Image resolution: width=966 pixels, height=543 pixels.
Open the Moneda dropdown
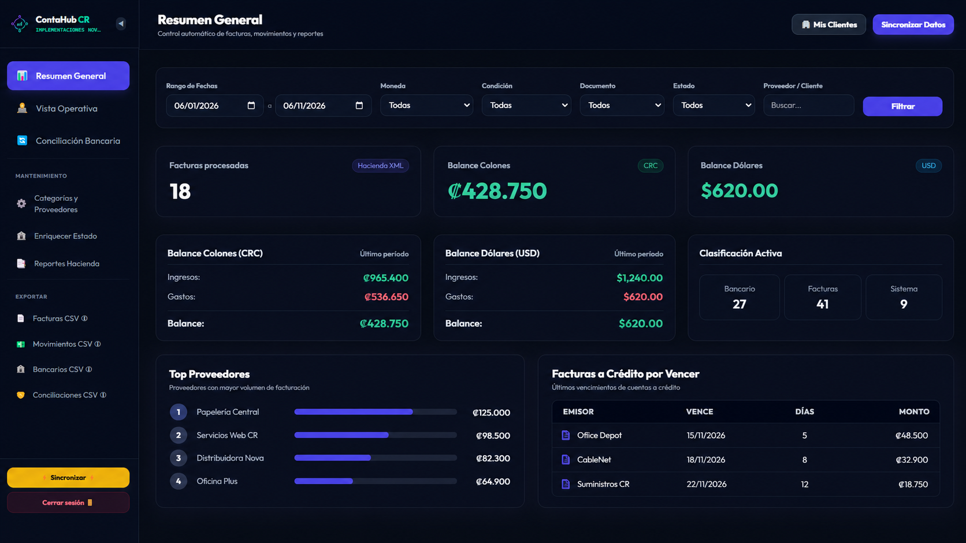426,105
